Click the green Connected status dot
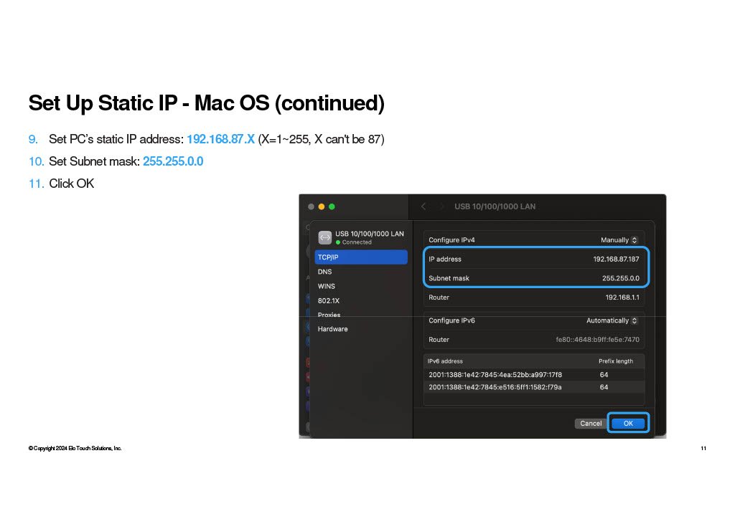Viewport: 735px width, 519px height. (x=338, y=242)
